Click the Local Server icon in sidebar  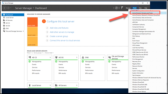[x=4, y=17]
